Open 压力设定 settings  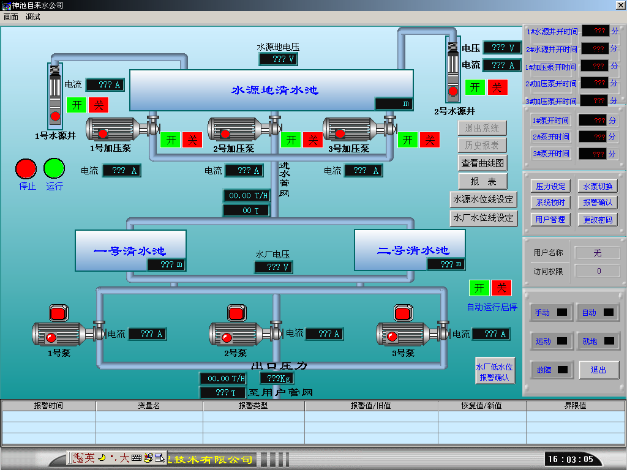pos(550,186)
